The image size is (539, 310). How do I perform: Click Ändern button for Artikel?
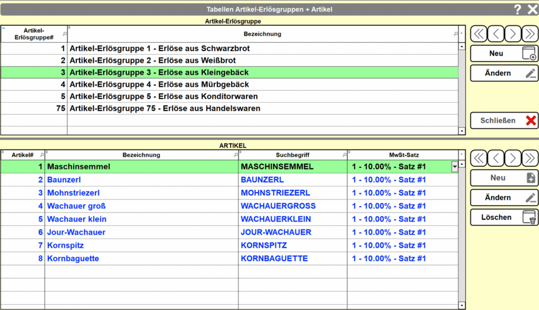(x=504, y=197)
